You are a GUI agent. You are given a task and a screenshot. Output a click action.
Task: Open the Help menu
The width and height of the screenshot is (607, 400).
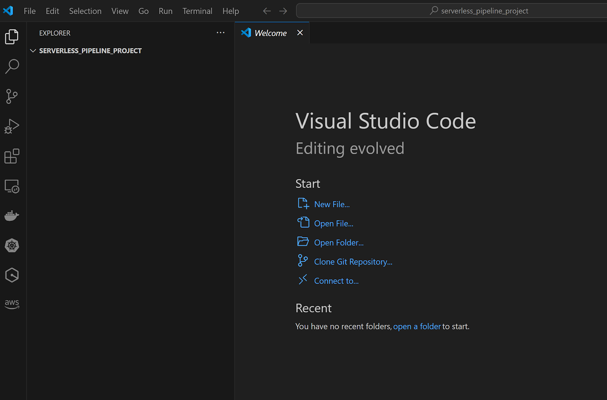[x=231, y=11]
